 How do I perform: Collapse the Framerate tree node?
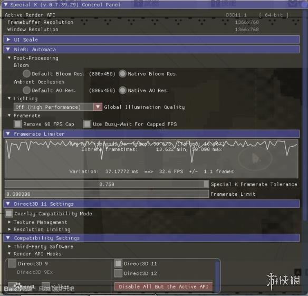coord(9,116)
